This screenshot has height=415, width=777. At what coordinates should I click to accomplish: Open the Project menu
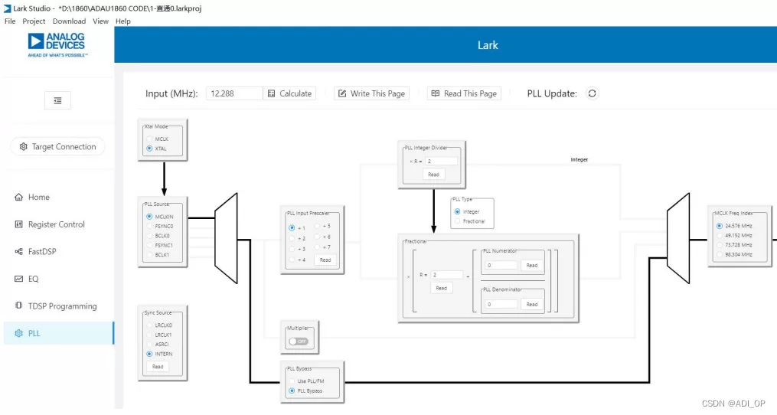[34, 21]
